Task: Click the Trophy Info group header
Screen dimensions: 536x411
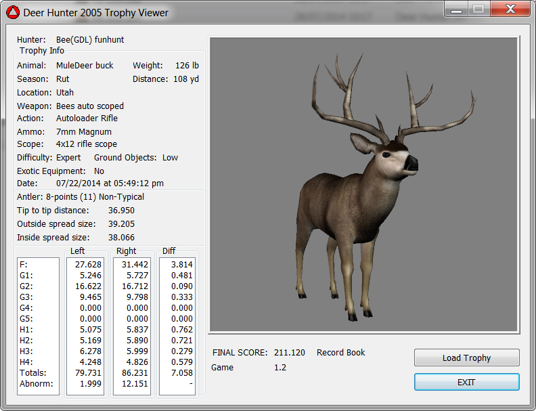Action: click(42, 51)
